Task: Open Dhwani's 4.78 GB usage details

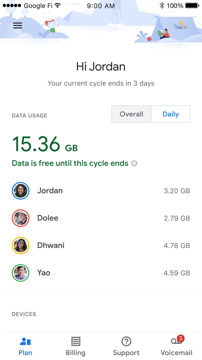Action: pos(177,246)
